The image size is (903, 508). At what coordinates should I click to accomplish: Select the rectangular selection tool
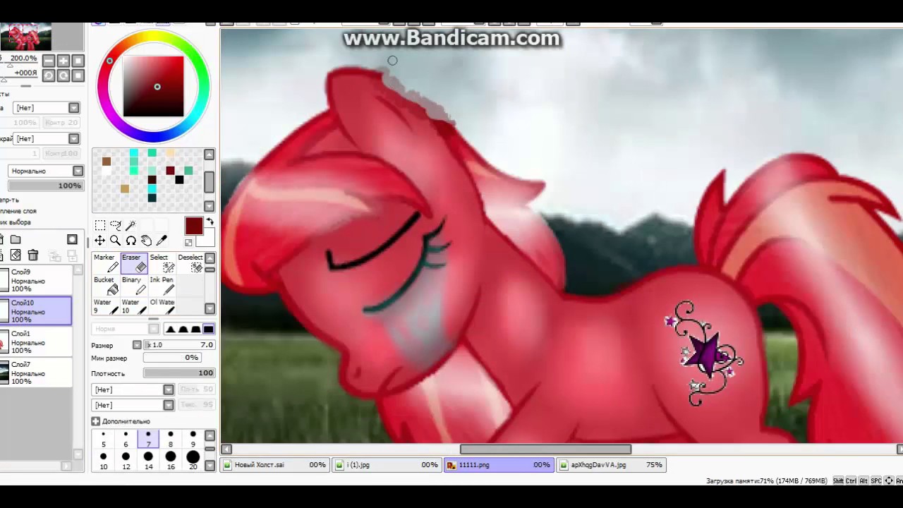(100, 225)
